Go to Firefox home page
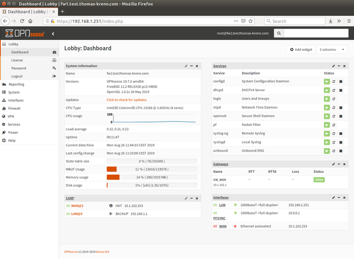This screenshot has height=259, width=354. point(31,21)
